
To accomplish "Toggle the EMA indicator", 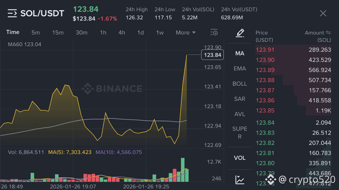I will tap(240, 68).
